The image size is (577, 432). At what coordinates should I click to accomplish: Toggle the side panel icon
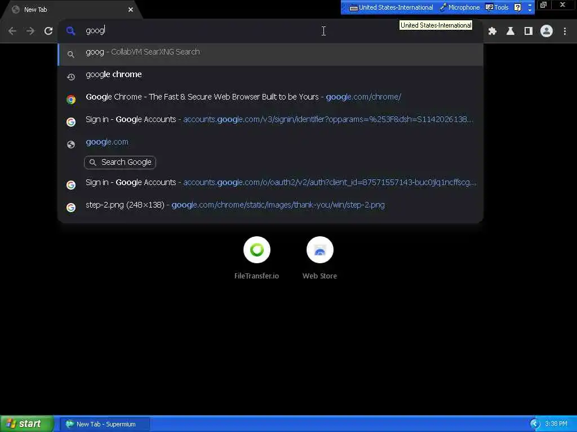coord(529,31)
